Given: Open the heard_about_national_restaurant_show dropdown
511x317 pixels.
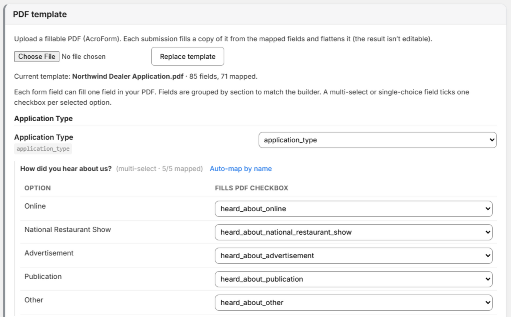Looking at the screenshot, I should click(x=354, y=232).
